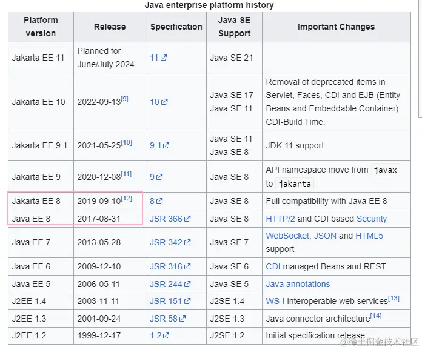Click the Java enterprise platform history caption
The image size is (422, 350).
point(209,5)
